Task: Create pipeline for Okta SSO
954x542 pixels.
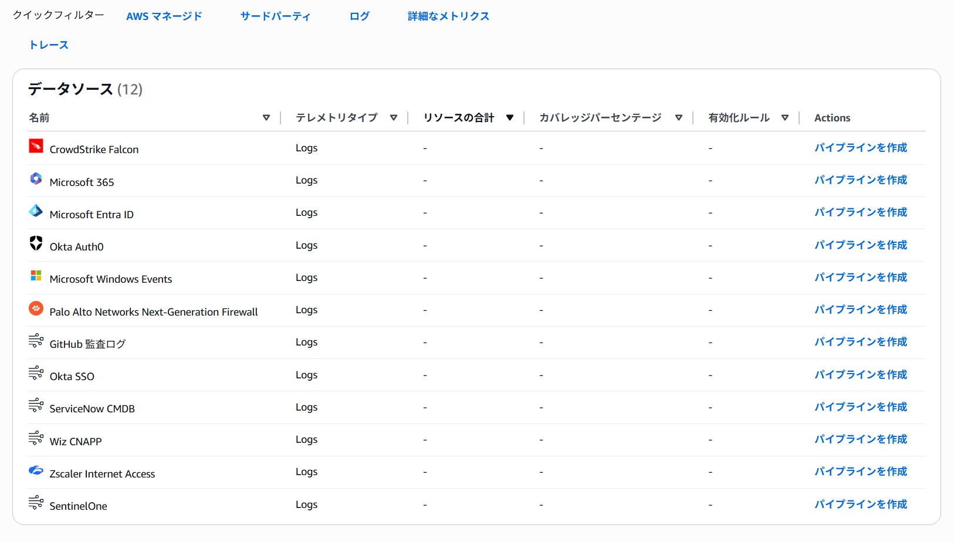Action: point(861,375)
